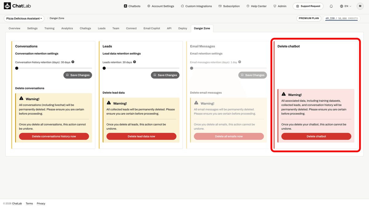369x208 pixels.
Task: Click Delete all emails now
Action: [x=229, y=136]
